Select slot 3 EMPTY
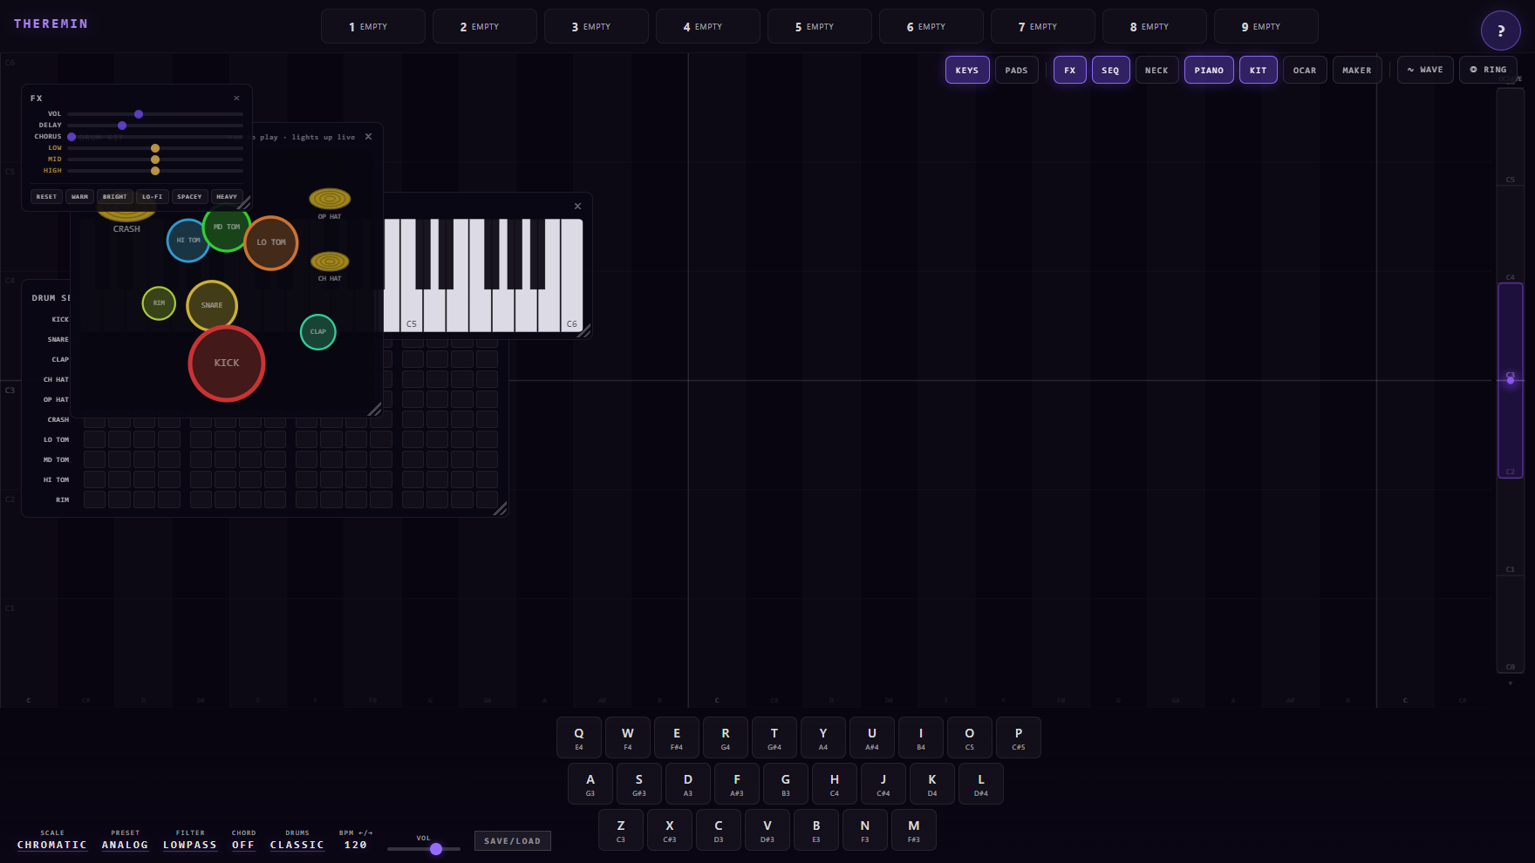Viewport: 1535px width, 863px height. coord(597,26)
